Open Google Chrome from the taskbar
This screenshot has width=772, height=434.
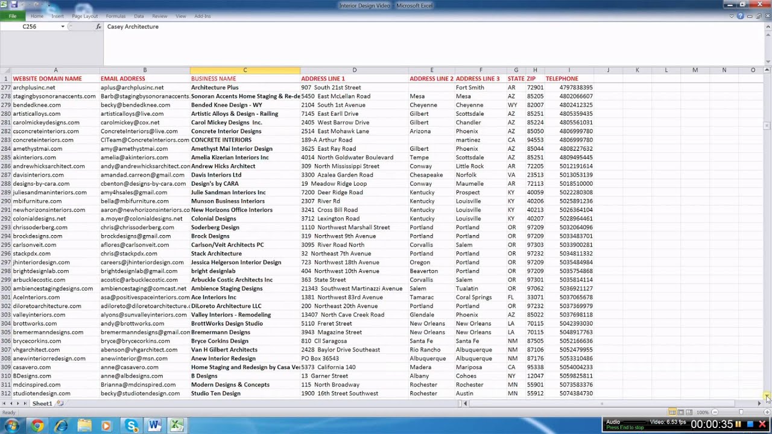pos(37,426)
